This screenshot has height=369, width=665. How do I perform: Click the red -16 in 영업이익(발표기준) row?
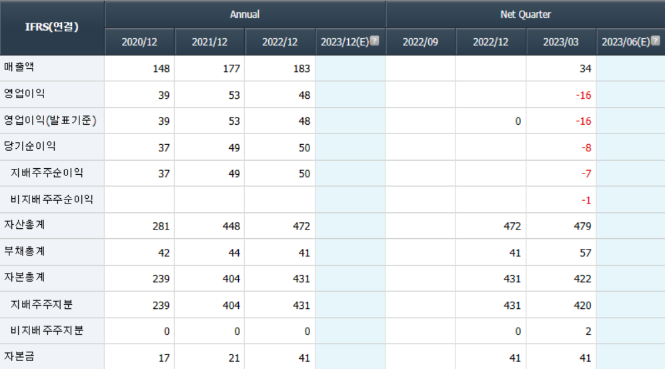pyautogui.click(x=584, y=121)
